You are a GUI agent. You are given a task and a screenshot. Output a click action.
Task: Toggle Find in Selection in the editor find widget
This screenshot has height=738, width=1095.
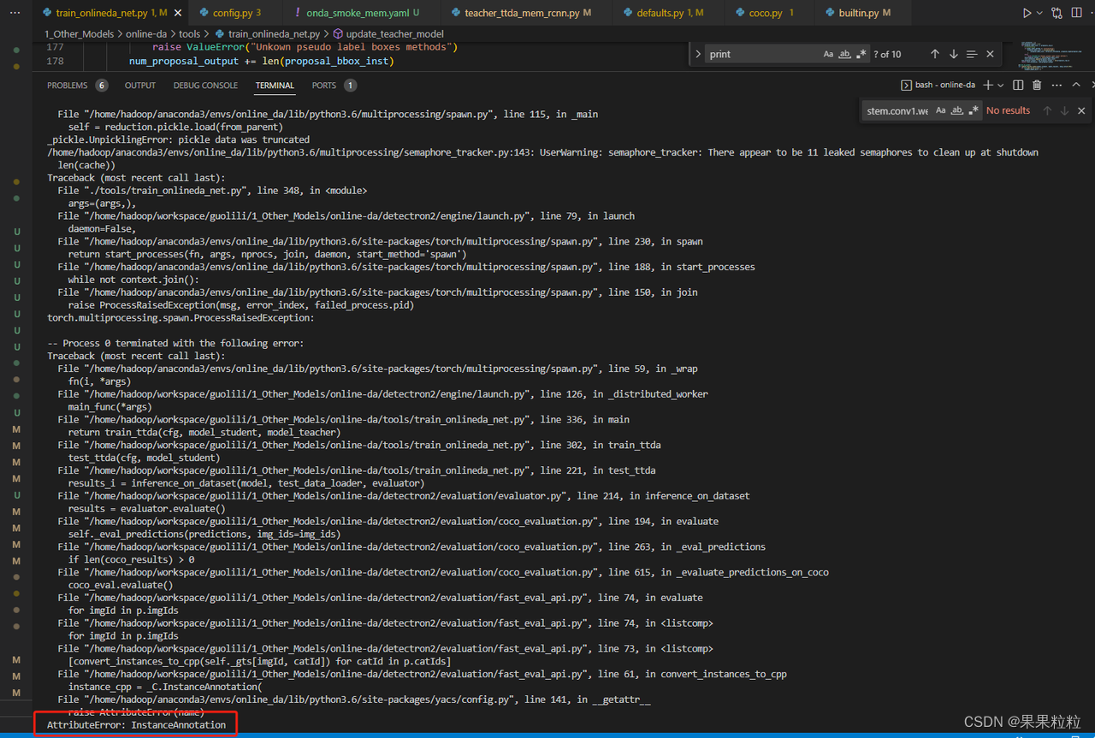coord(972,54)
